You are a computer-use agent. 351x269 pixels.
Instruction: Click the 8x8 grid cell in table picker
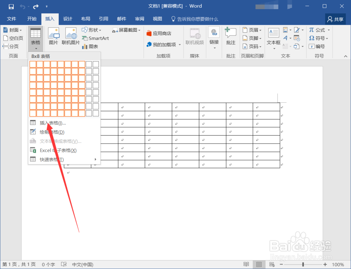tap(82, 113)
